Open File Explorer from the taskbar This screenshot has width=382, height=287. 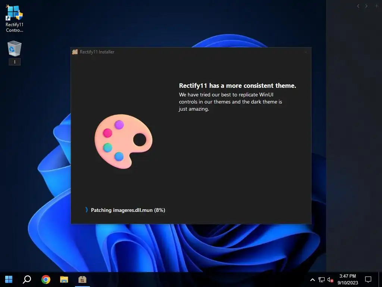(x=64, y=279)
